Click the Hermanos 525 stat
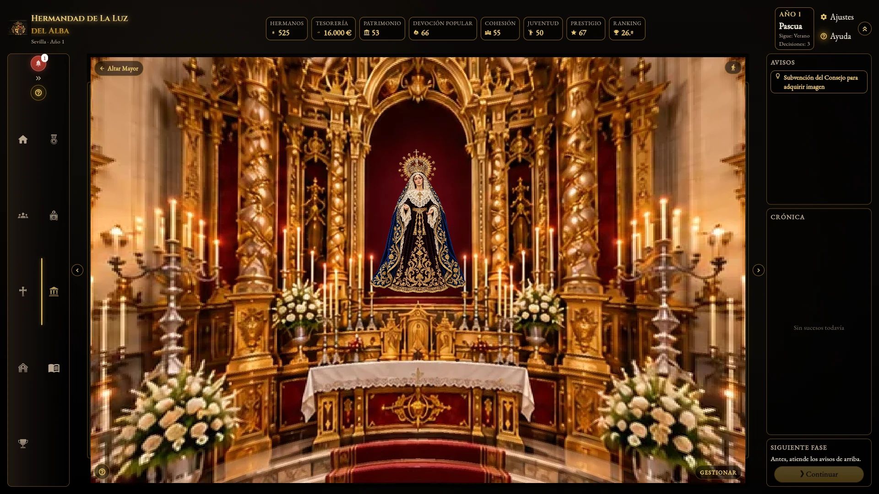 287,28
